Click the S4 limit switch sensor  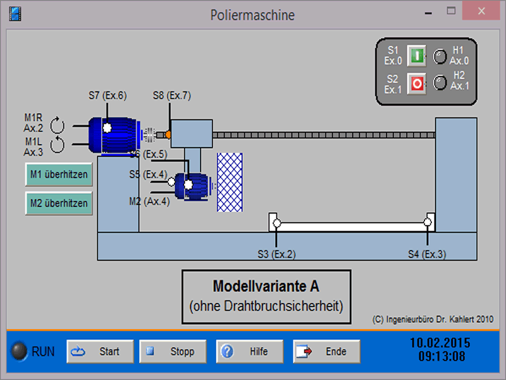click(x=428, y=222)
